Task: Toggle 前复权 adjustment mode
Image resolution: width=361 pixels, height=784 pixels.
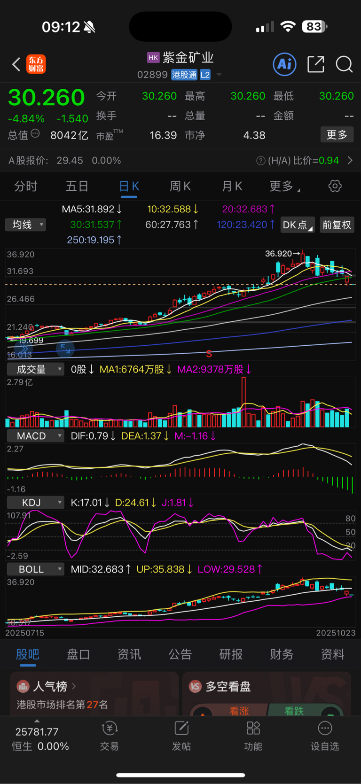Action: pos(337,225)
